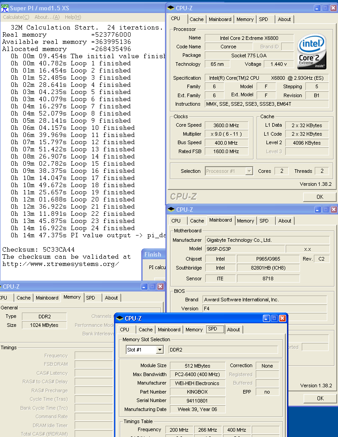Select About tab in Mainboard CPU-Z window

coord(285,221)
